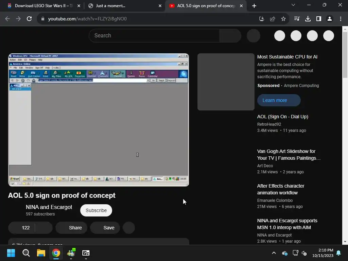The width and height of the screenshot is (348, 261).
Task: Click the page vertical scrollbar thumb
Action: [x=345, y=55]
